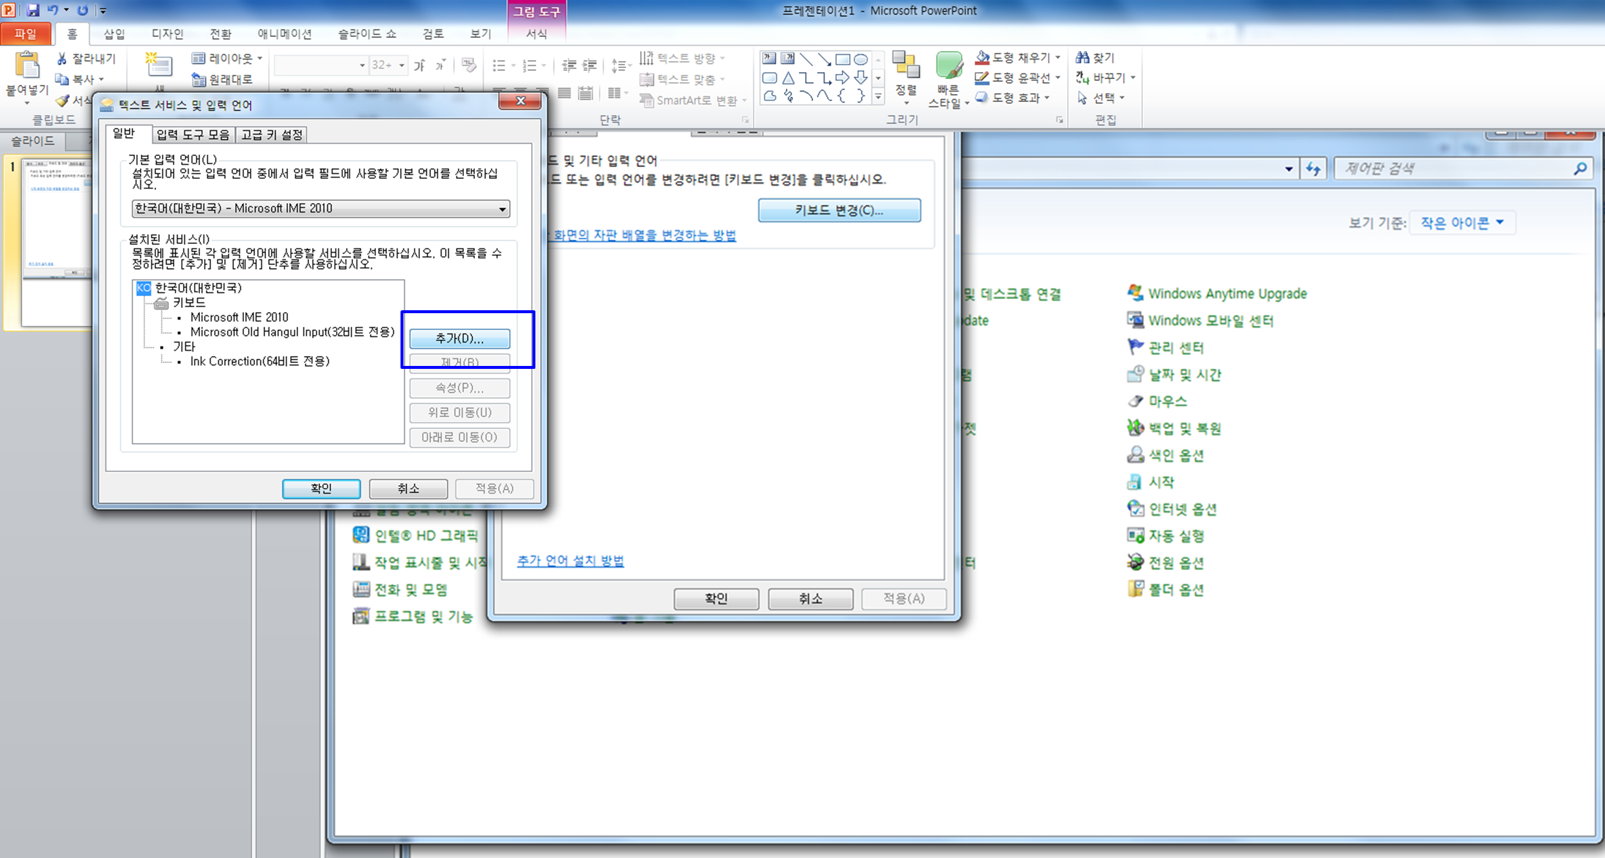Click the Select (선택) cursor icon
This screenshot has width=1605, height=858.
tap(1083, 98)
